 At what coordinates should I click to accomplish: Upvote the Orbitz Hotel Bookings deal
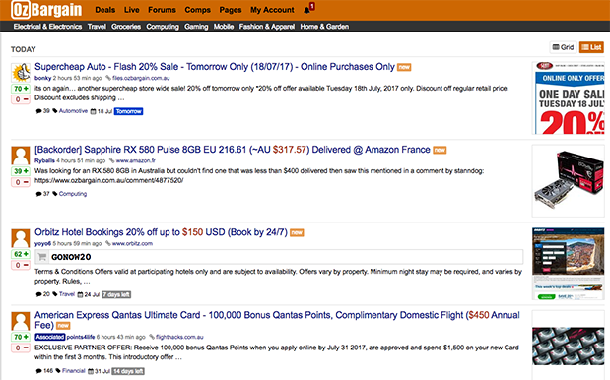click(21, 254)
